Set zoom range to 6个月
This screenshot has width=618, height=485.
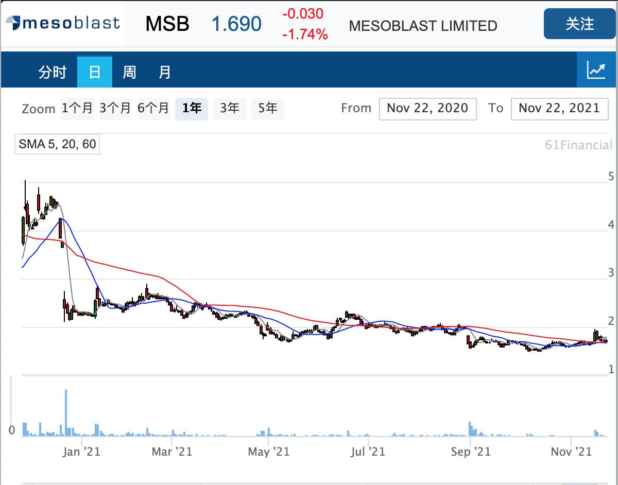153,109
